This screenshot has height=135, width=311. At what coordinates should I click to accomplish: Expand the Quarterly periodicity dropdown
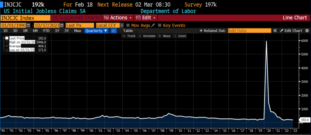[96, 31]
